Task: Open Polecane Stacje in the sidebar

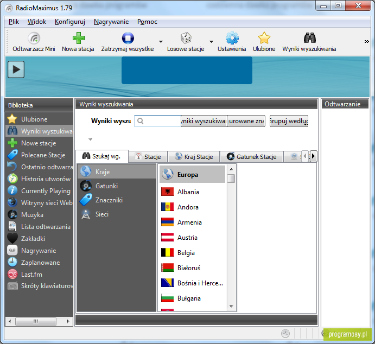Action: pos(39,155)
